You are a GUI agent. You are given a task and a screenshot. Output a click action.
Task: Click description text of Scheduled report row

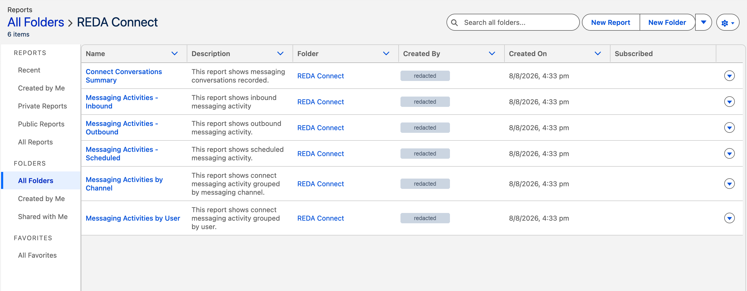tap(238, 153)
